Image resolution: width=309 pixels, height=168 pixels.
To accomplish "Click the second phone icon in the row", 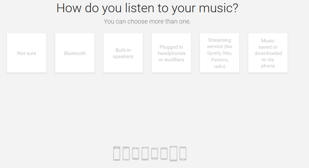I will click(x=126, y=154).
